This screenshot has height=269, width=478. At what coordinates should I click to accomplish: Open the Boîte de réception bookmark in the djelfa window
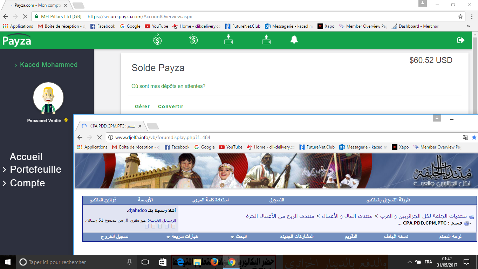(x=136, y=147)
